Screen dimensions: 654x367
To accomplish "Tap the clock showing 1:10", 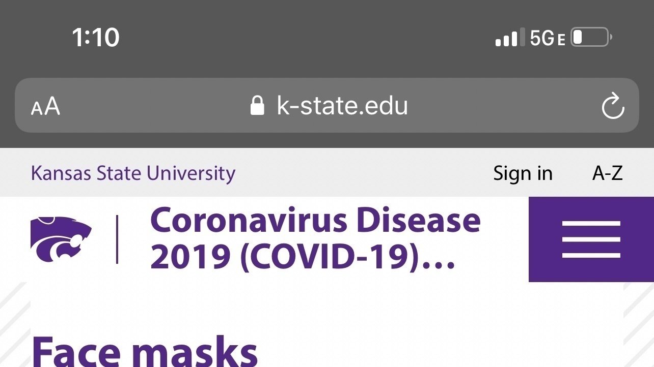I will coord(97,36).
